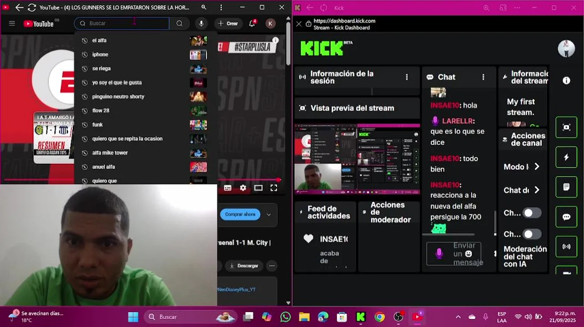The height and width of the screenshot is (327, 584).
Task: Select suggestion 'quiero que se repita la ocasion'
Action: (x=146, y=139)
